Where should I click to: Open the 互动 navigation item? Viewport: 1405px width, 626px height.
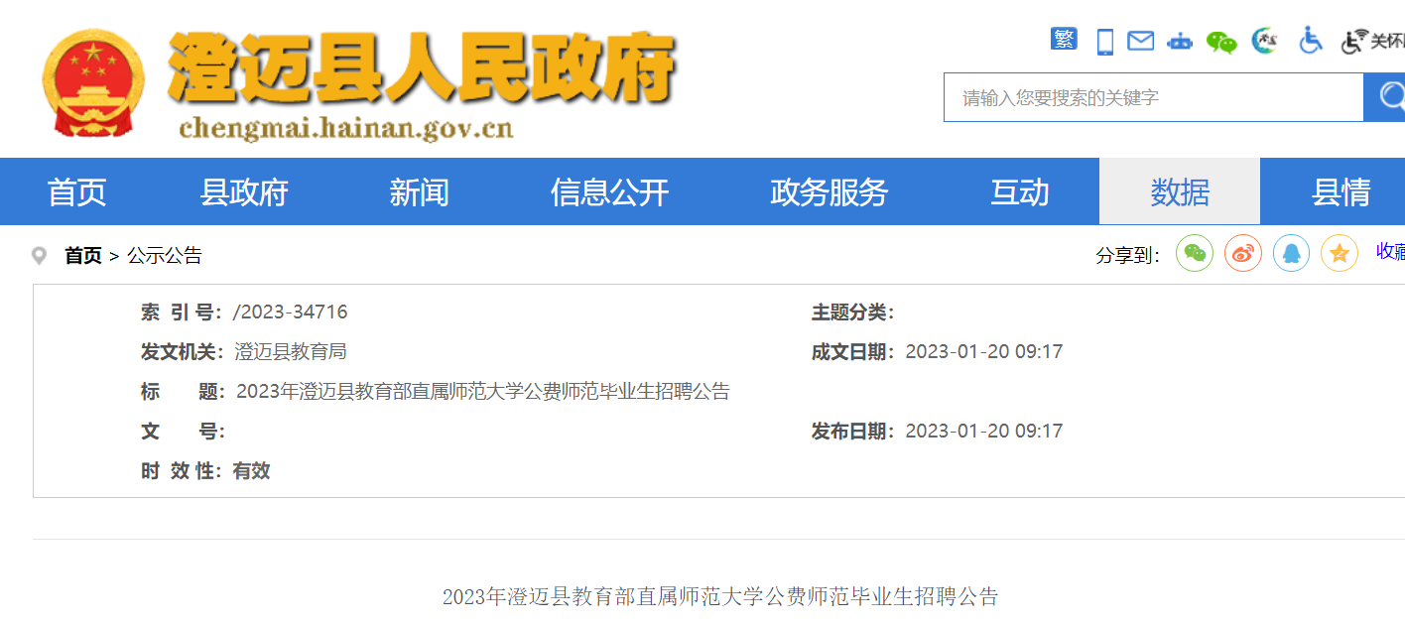pyautogui.click(x=1019, y=191)
